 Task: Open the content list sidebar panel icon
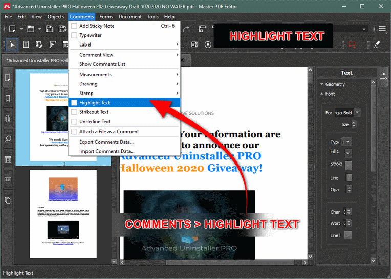point(8,159)
